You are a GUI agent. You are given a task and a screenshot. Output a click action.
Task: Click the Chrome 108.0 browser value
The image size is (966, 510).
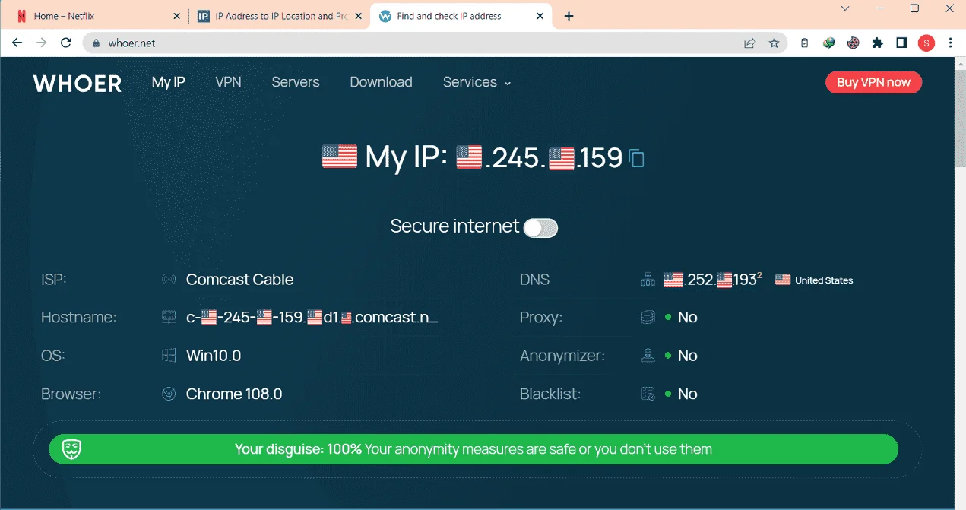pyautogui.click(x=234, y=394)
